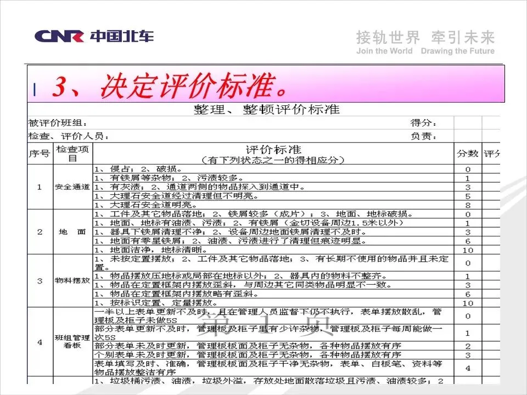Click the row 物品在定置框架内摆放歪斜，与周边其它同类物品明显不一致
Viewport: 527px width, 395px height.
point(273,285)
